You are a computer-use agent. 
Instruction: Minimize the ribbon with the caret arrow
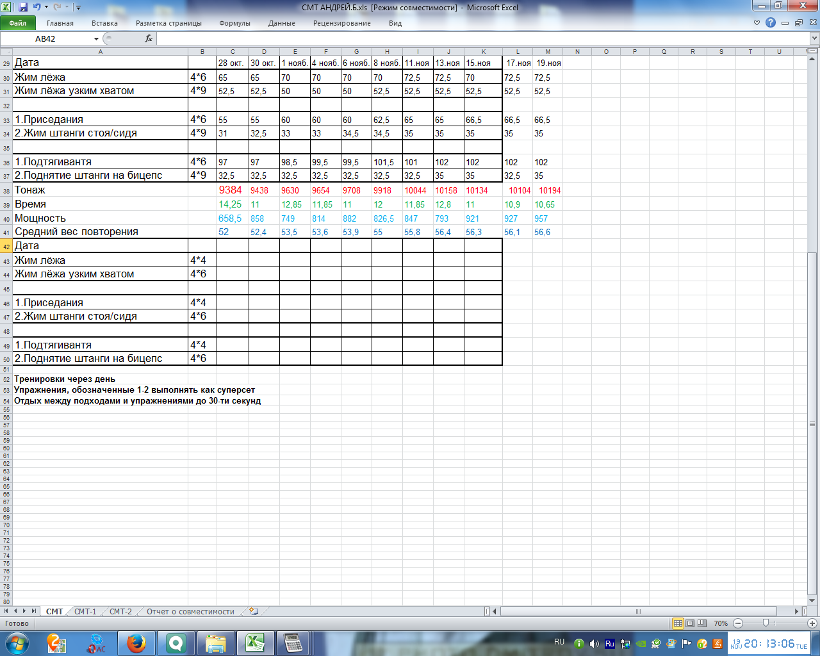click(x=757, y=23)
